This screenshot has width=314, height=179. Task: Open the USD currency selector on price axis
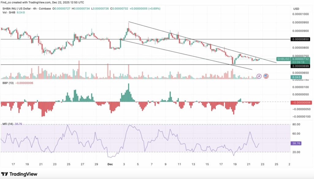pyautogui.click(x=296, y=9)
